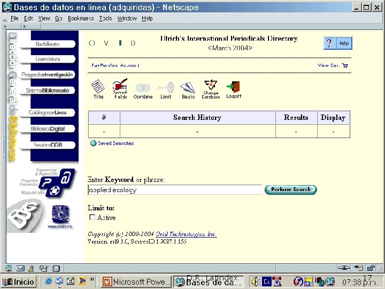The image size is (385, 289).
Task: Switch to Basic search mode icon
Action: pyautogui.click(x=188, y=90)
